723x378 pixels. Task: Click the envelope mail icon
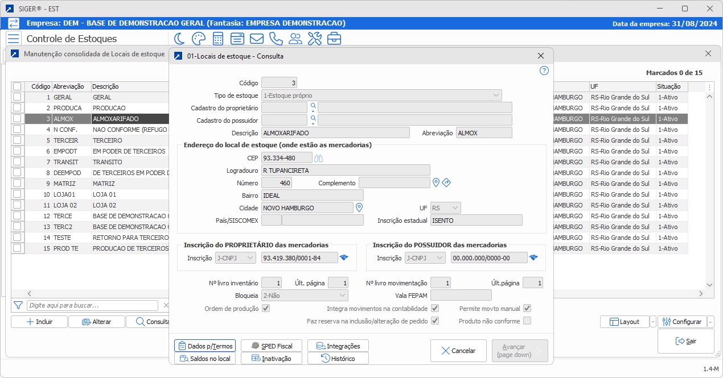pos(256,39)
